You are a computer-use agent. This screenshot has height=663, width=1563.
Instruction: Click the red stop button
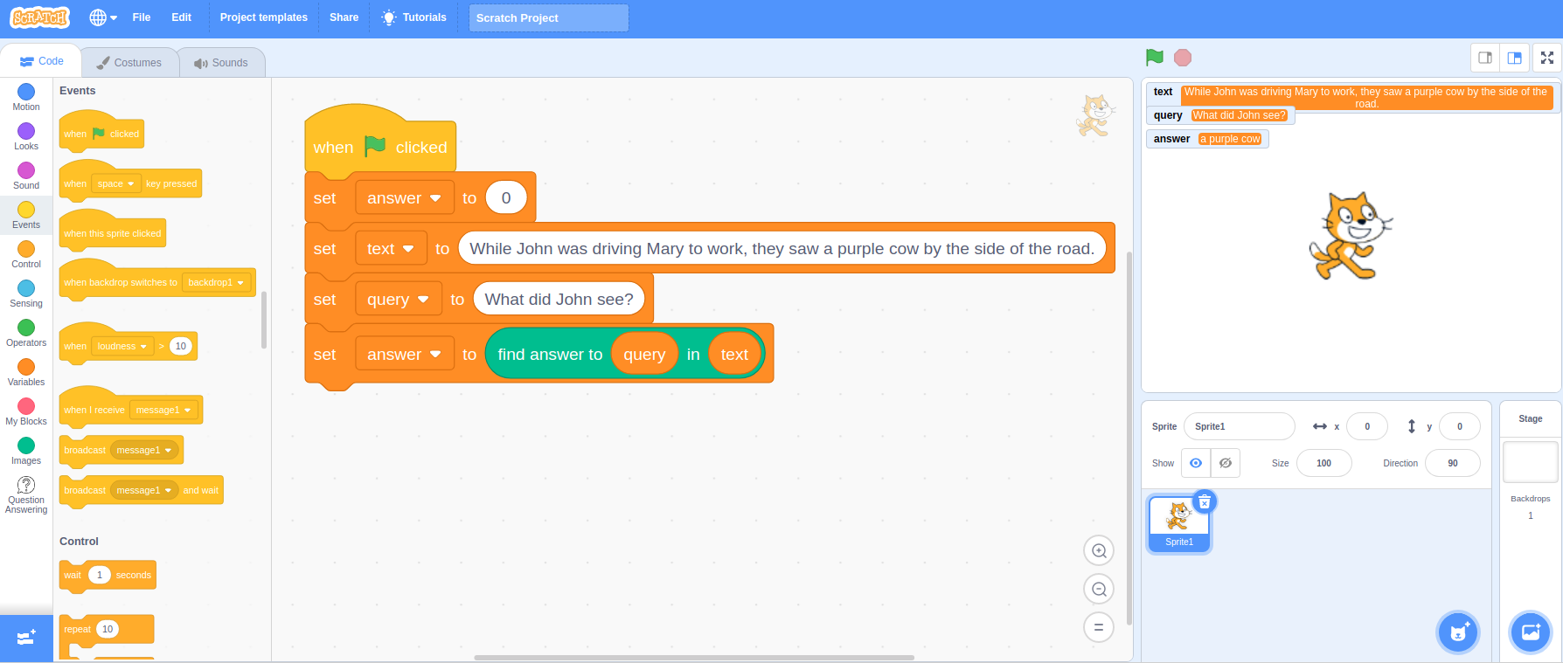pos(1183,58)
